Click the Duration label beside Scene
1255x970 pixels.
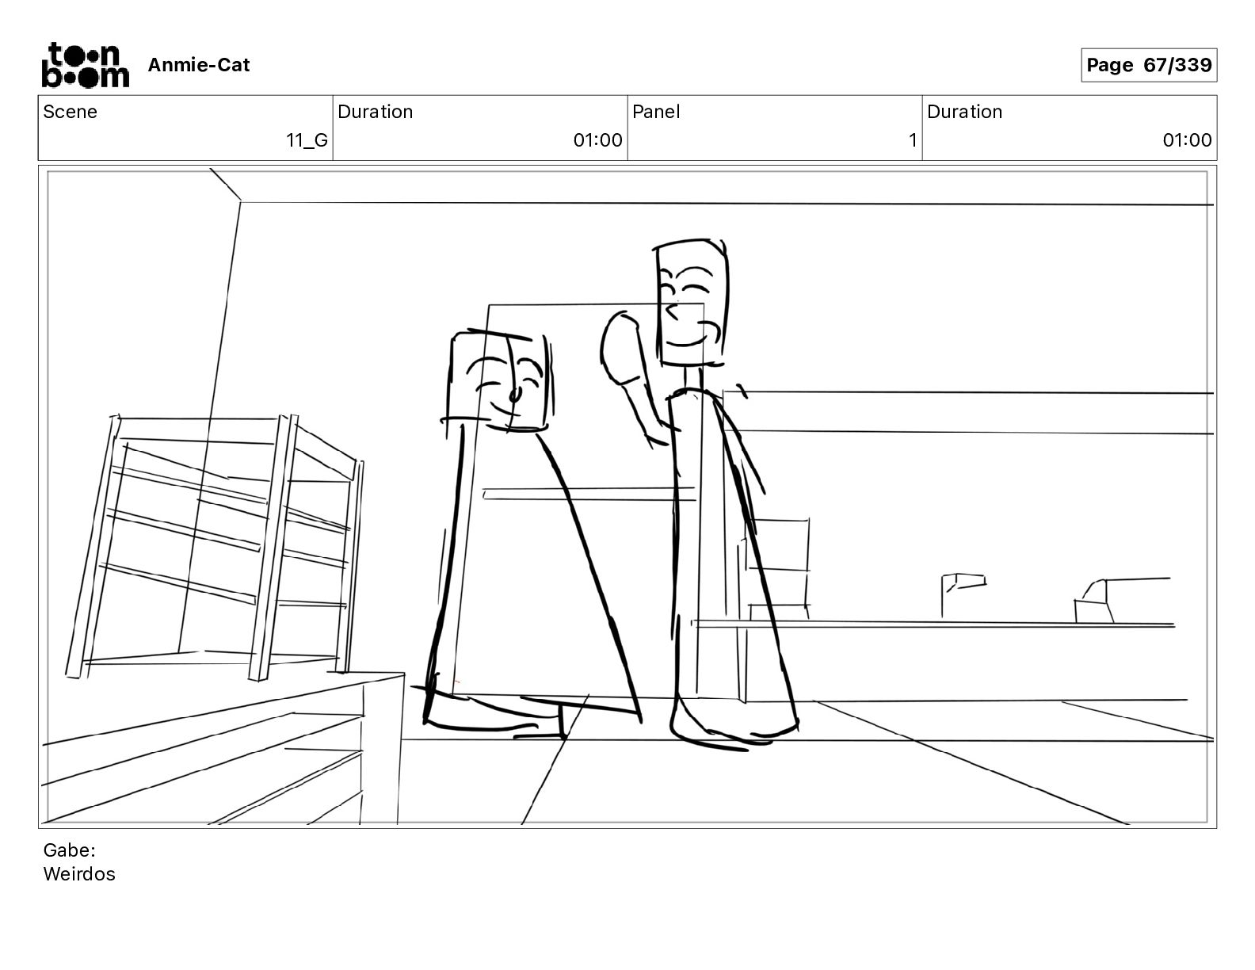(x=376, y=112)
